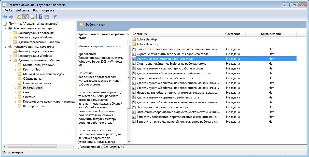309x157 pixels.
Task: Select Панель управления tree folder
Action: pos(37,83)
